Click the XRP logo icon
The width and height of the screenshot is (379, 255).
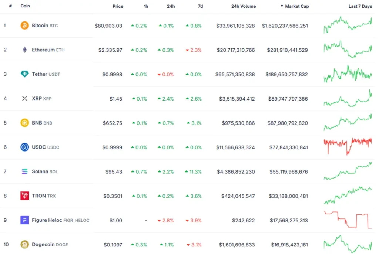(24, 98)
